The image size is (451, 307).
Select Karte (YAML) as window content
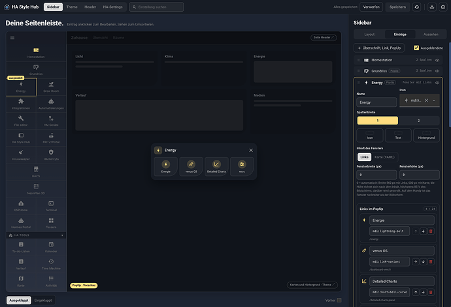click(384, 157)
